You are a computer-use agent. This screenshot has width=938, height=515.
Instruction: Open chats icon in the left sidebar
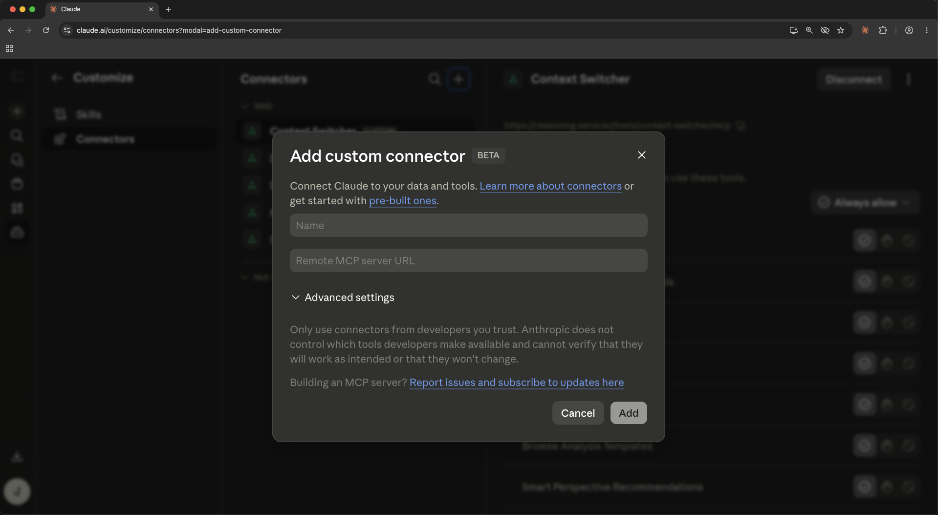coord(17,160)
